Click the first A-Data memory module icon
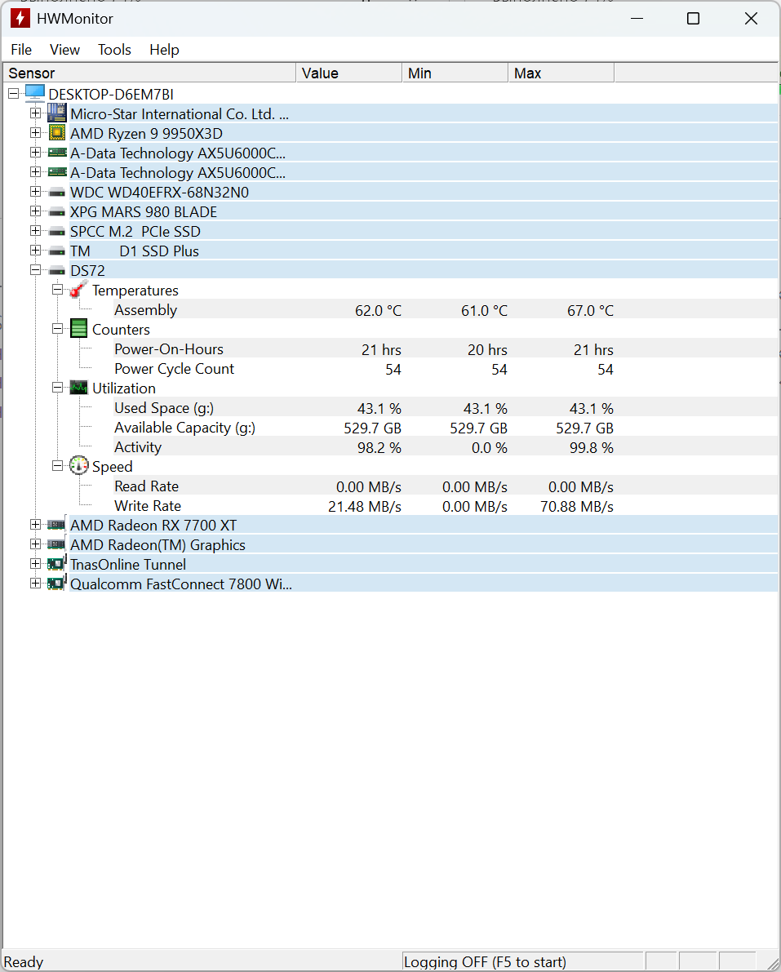Viewport: 781px width, 972px height. (x=57, y=153)
